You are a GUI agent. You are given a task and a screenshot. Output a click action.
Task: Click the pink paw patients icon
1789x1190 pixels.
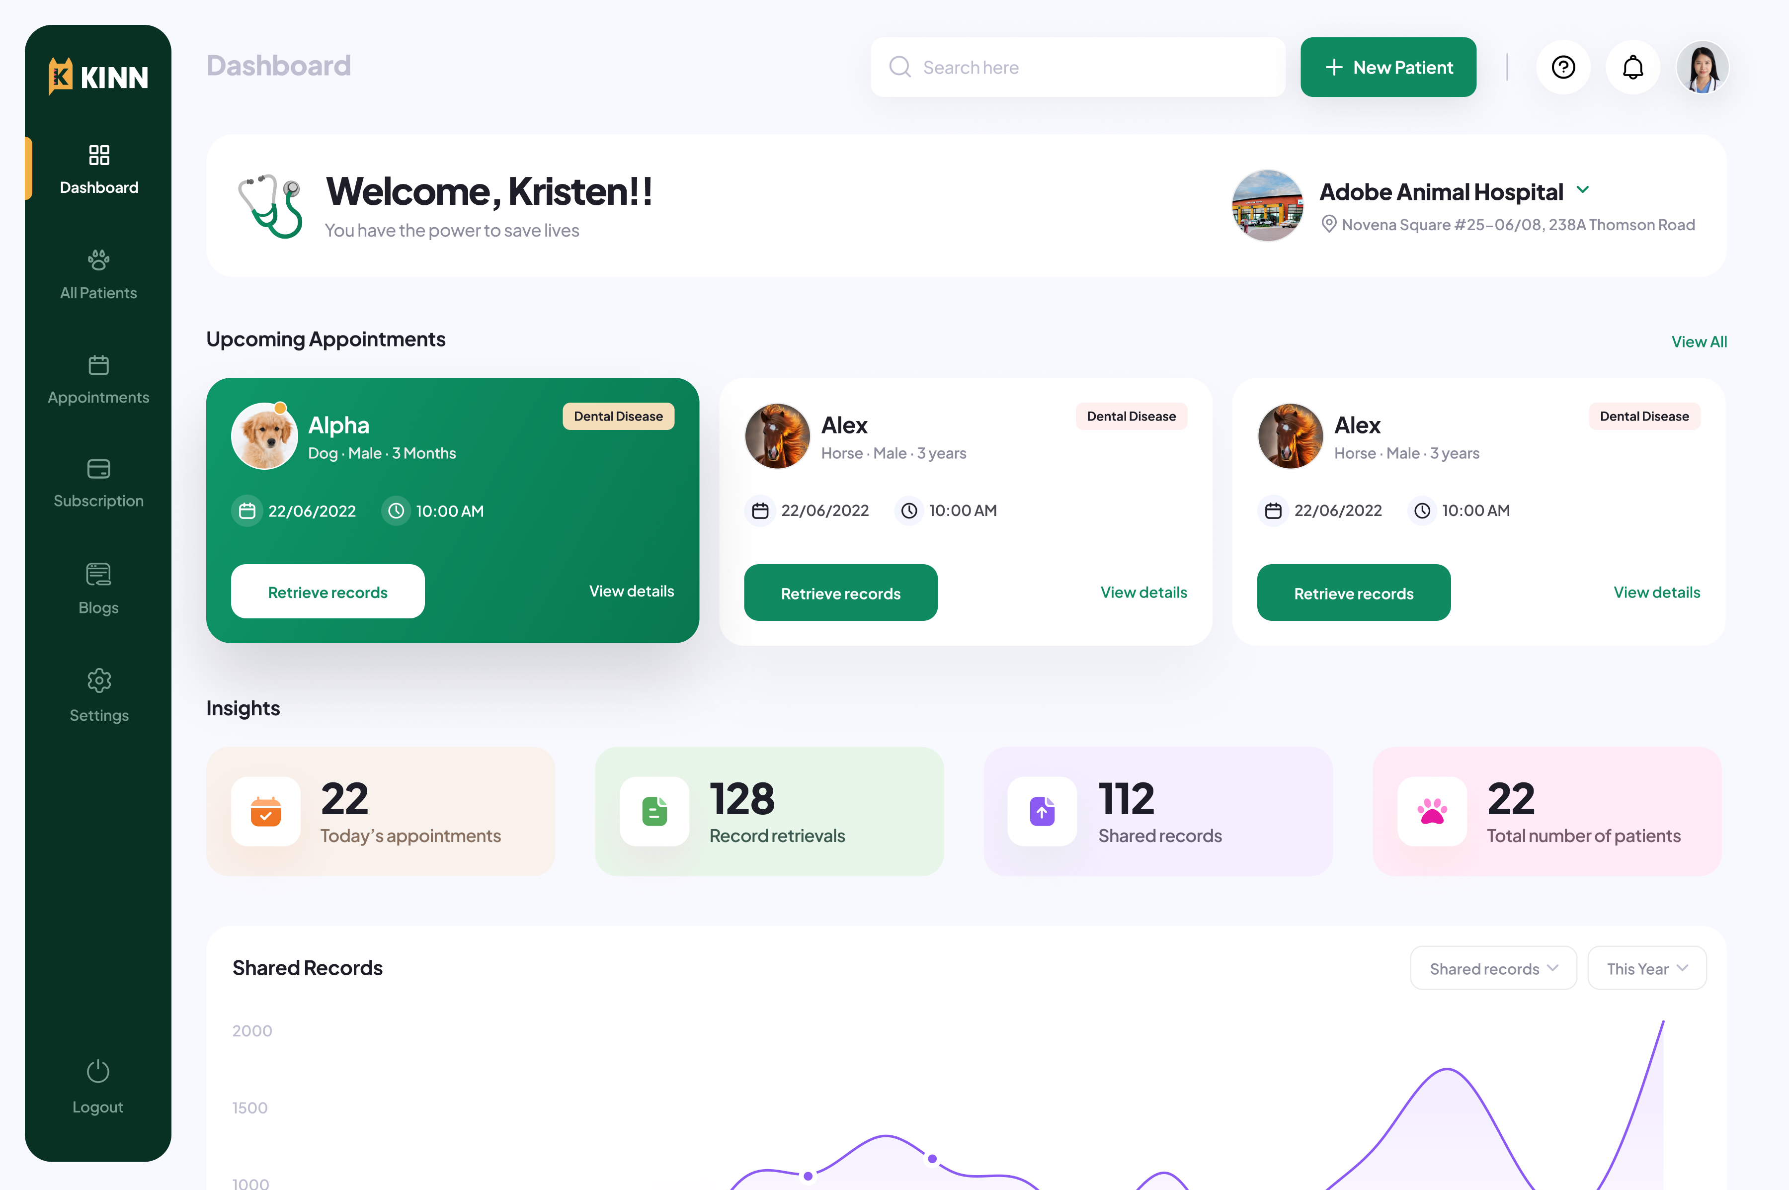(x=1432, y=811)
